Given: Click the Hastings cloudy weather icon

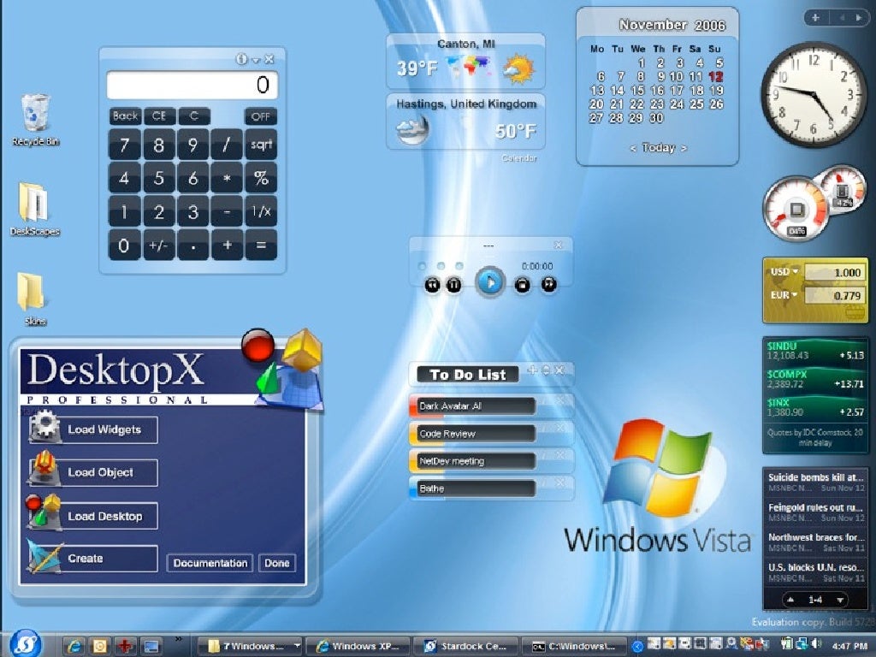Looking at the screenshot, I should 412,130.
